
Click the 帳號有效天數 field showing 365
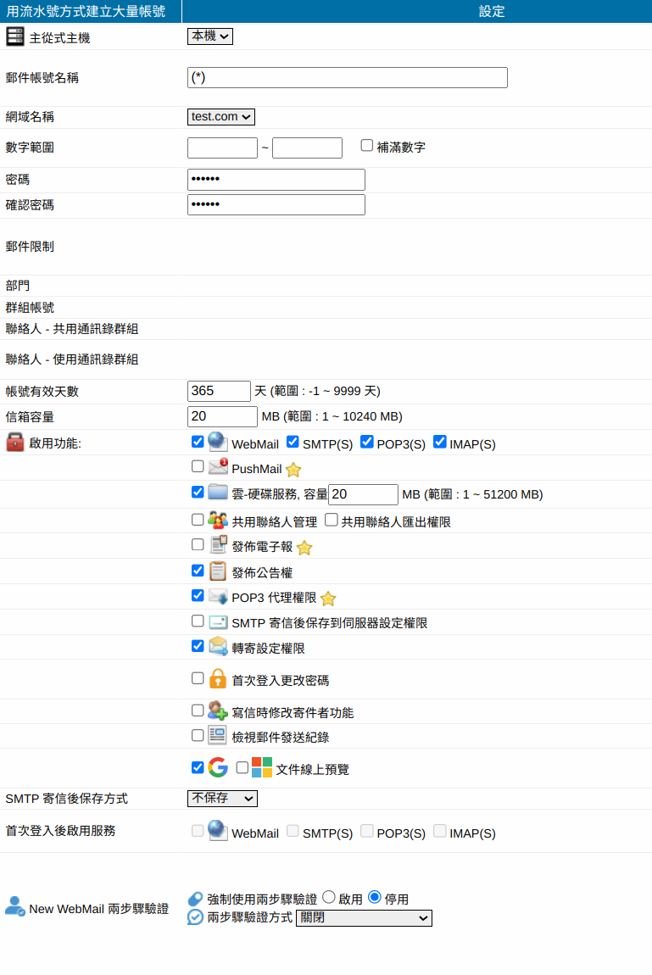[219, 391]
